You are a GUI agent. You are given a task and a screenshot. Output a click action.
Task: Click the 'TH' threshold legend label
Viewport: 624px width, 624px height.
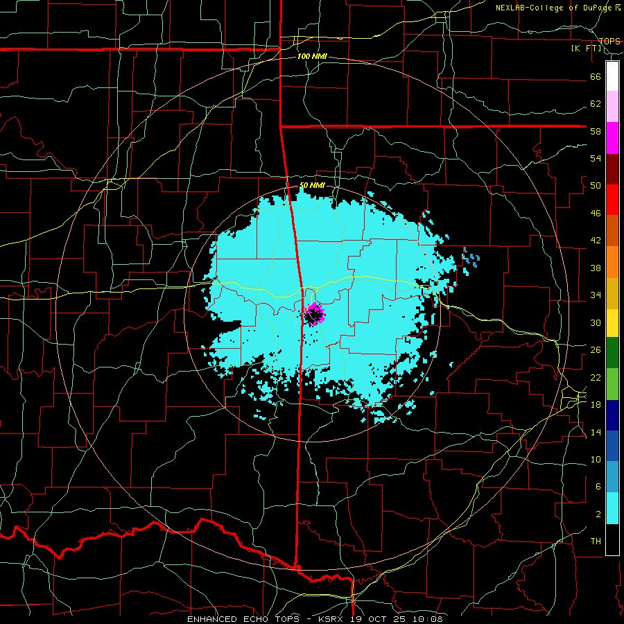(596, 541)
